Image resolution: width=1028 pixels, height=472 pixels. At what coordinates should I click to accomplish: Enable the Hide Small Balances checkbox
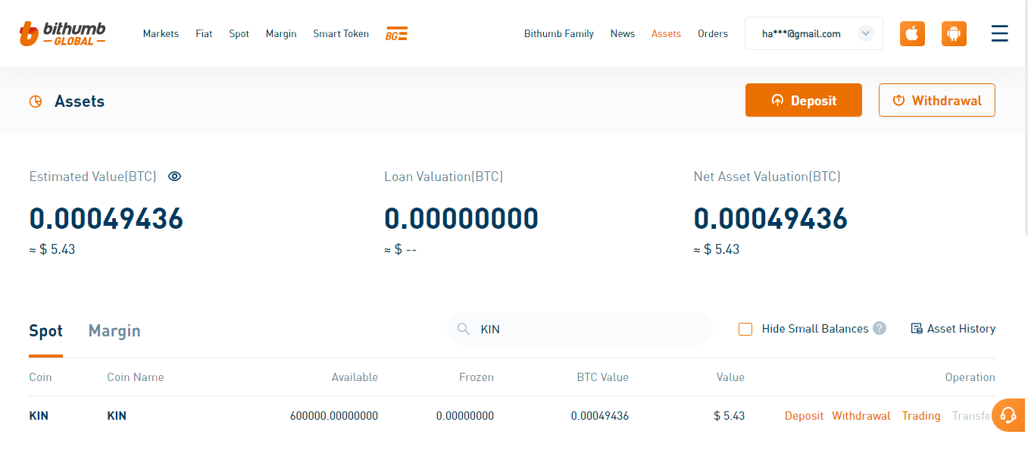pyautogui.click(x=745, y=329)
